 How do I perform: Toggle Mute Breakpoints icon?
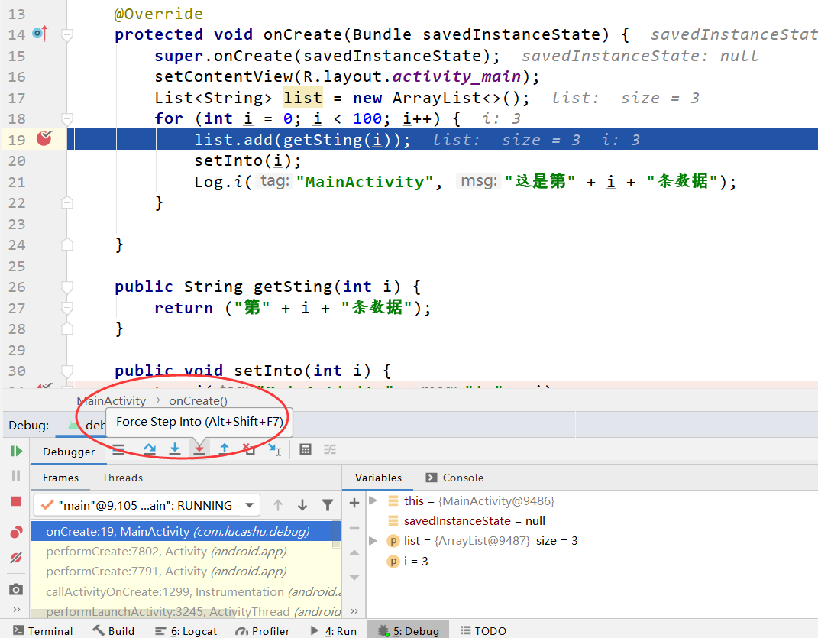pos(16,558)
